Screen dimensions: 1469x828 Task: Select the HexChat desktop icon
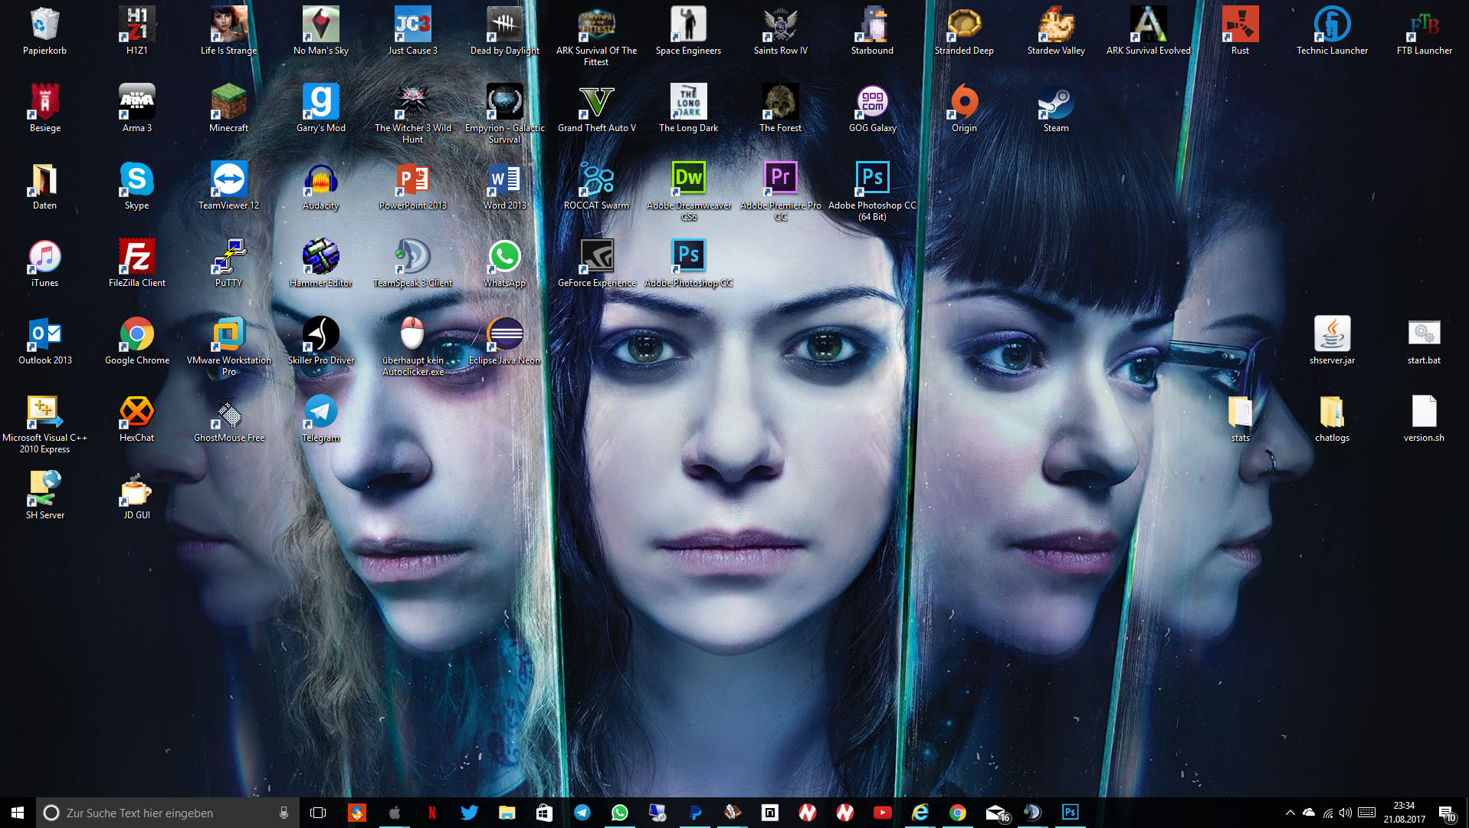pyautogui.click(x=136, y=419)
